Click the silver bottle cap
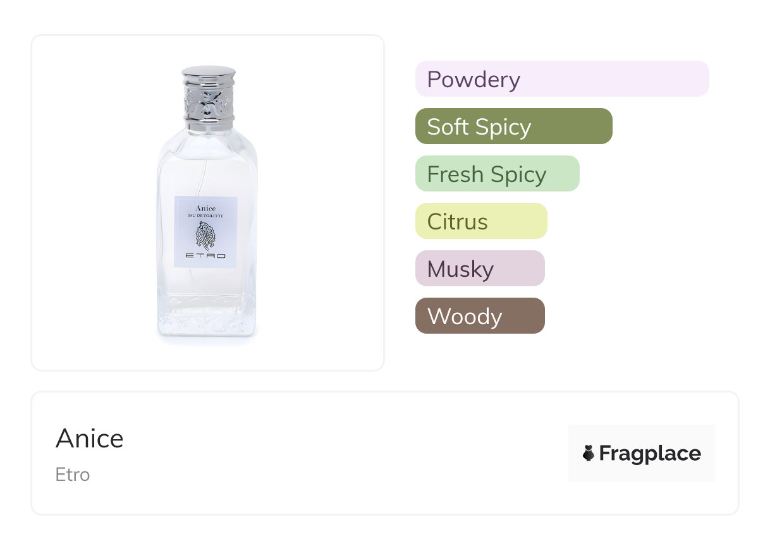Image resolution: width=770 pixels, height=546 pixels. click(208, 76)
